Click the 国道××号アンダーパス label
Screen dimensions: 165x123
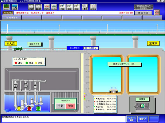click(124, 64)
